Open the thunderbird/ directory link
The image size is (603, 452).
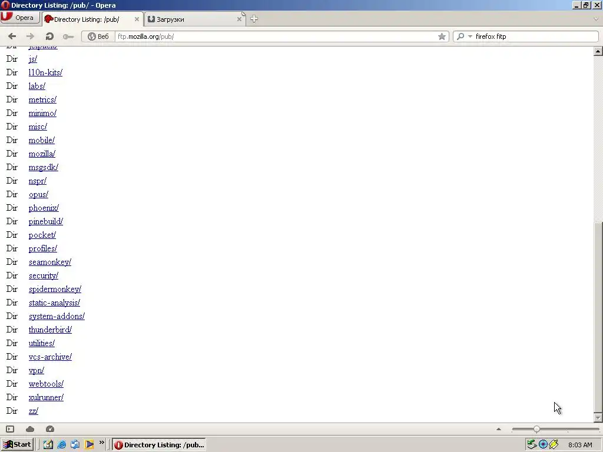point(51,330)
